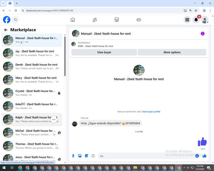
Task: Click the browser address bar URL
Action: click(x=50, y=11)
